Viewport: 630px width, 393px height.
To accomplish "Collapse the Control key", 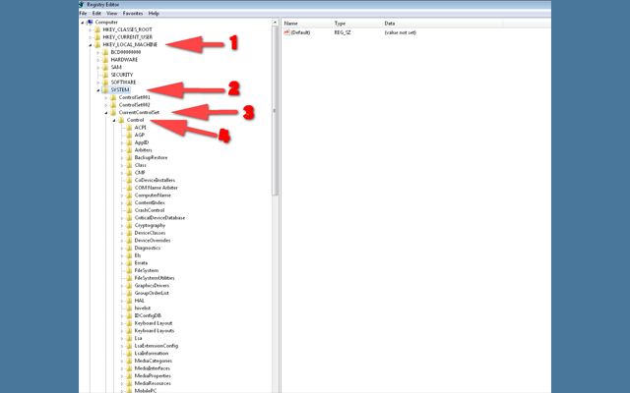I will click(x=114, y=120).
